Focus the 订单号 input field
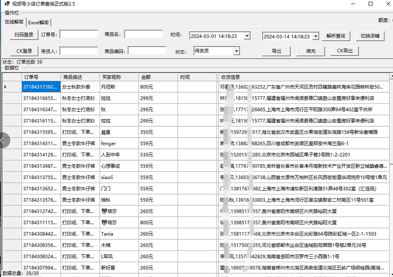The image size is (393, 277). pyautogui.click(x=79, y=34)
